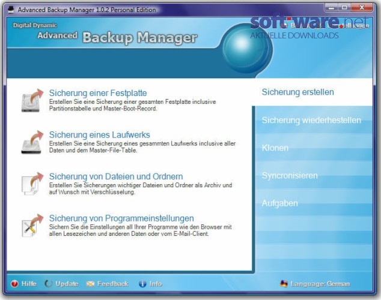Open Sicherung von Programmeinstellungen

pyautogui.click(x=121, y=218)
